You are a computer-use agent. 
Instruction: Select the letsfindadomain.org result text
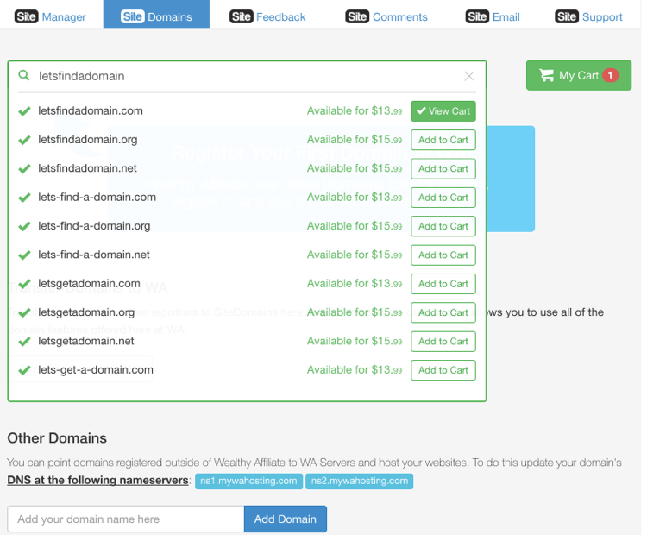(x=87, y=140)
